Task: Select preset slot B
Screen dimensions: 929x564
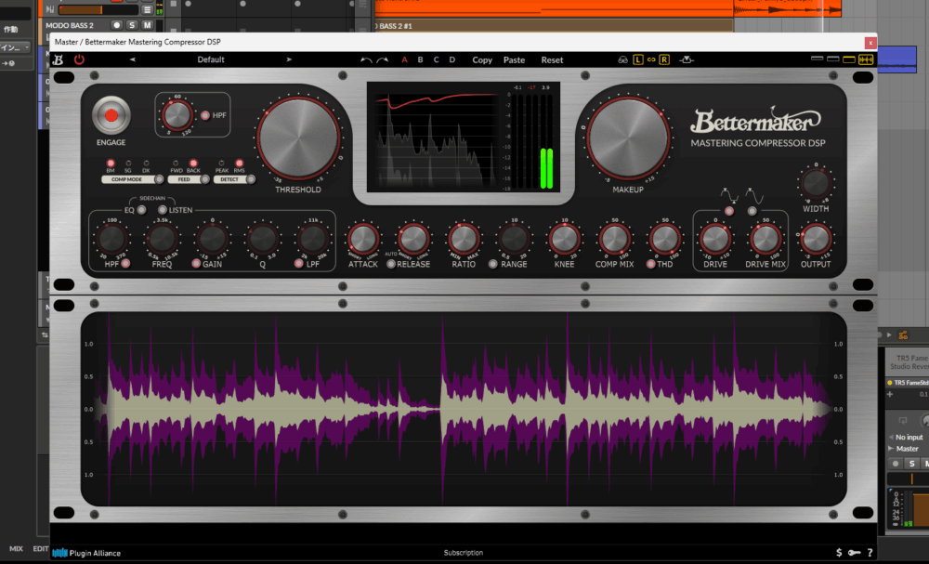Action: click(420, 59)
